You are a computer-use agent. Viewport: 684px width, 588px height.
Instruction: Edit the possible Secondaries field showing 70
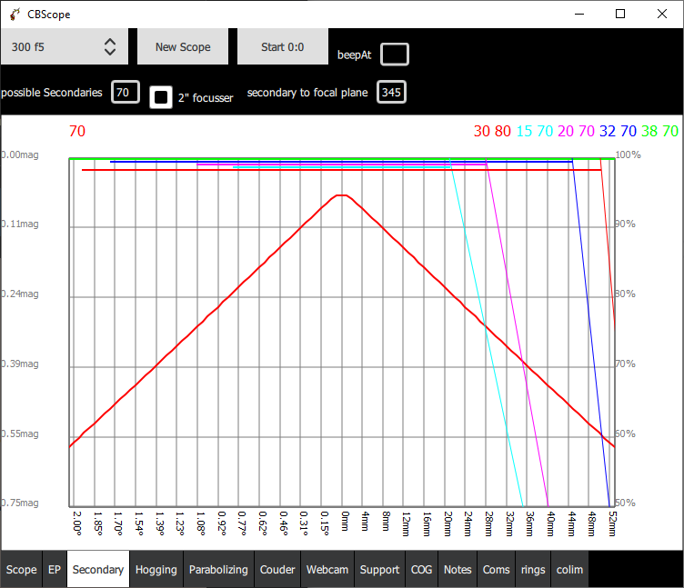(x=126, y=92)
